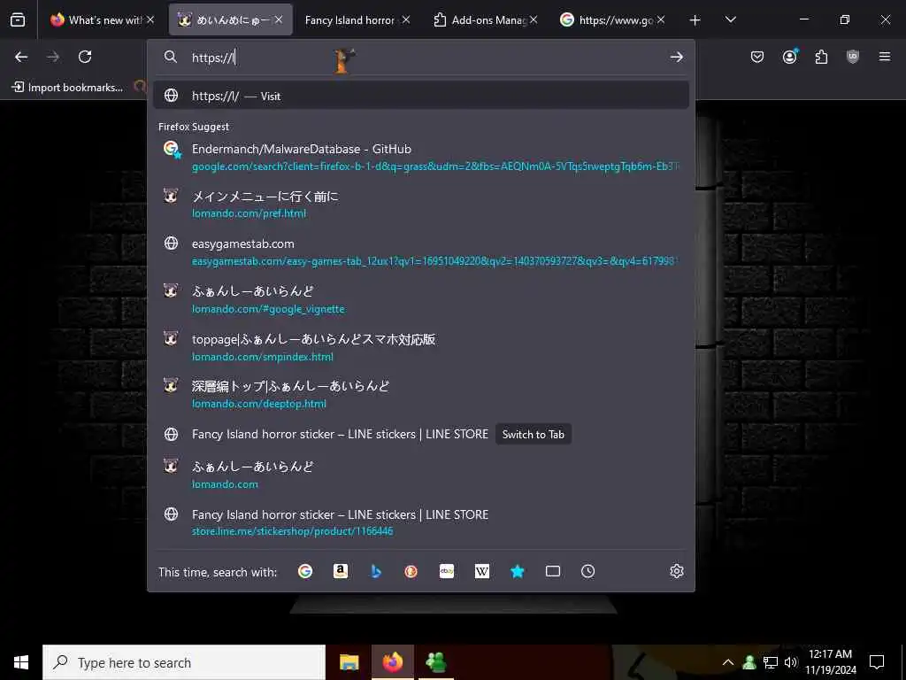The height and width of the screenshot is (680, 906).
Task: Search this time with Amazon
Action: (x=341, y=571)
